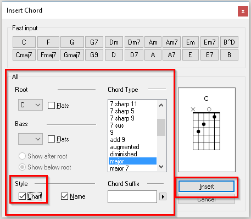Click the D7 chord button
The width and height of the screenshot is (251, 219).
click(x=134, y=54)
